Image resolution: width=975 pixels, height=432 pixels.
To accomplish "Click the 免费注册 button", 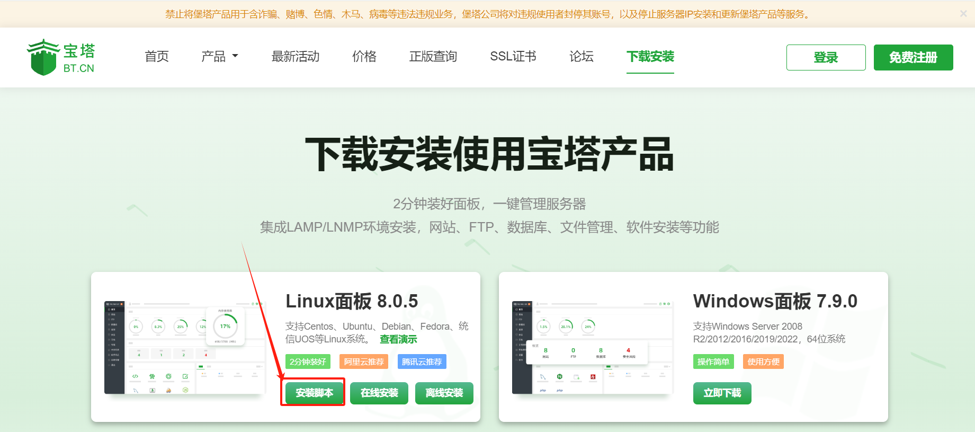I will click(x=914, y=57).
